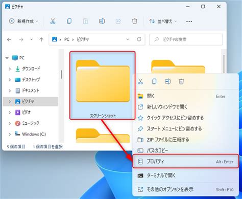Select ドキュメント in the navigation pane
Screen dimensions: 242x199
pyautogui.click(x=27, y=91)
